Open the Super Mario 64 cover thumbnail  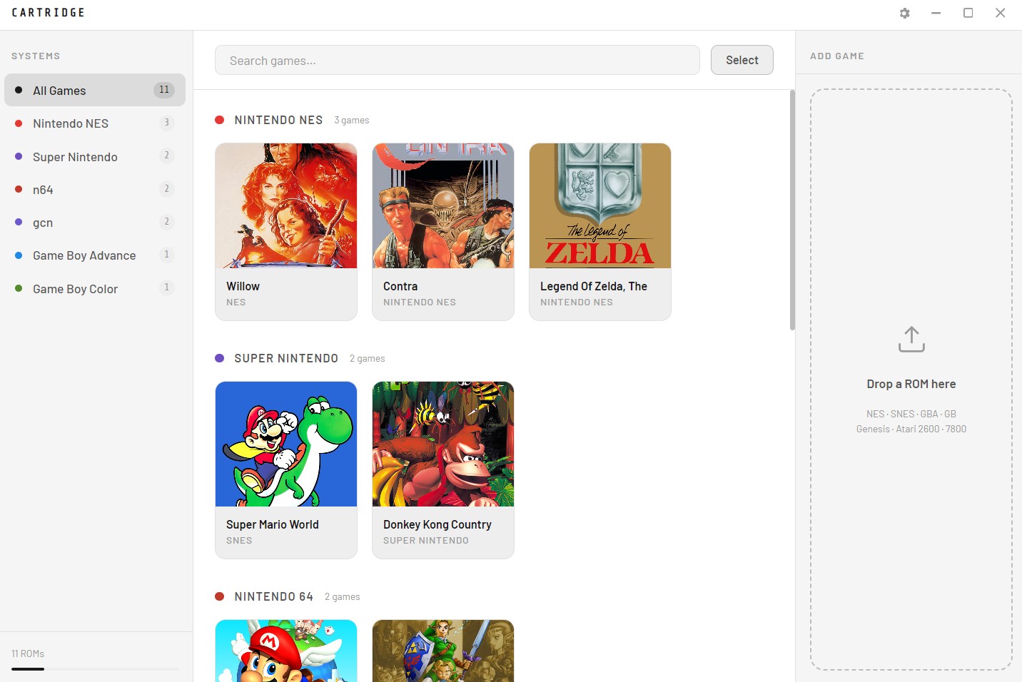(286, 651)
